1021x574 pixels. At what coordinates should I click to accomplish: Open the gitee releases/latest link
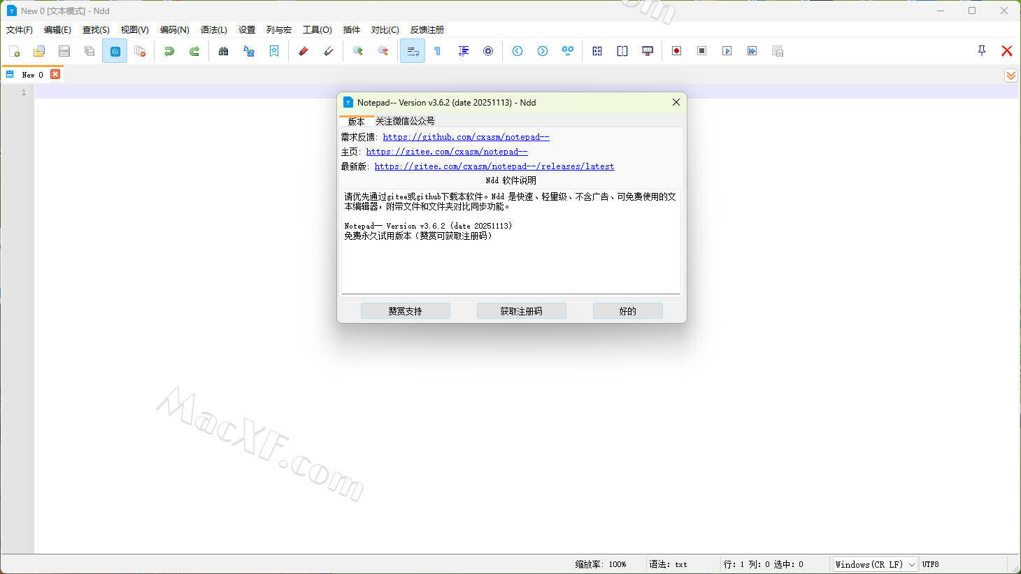[494, 166]
